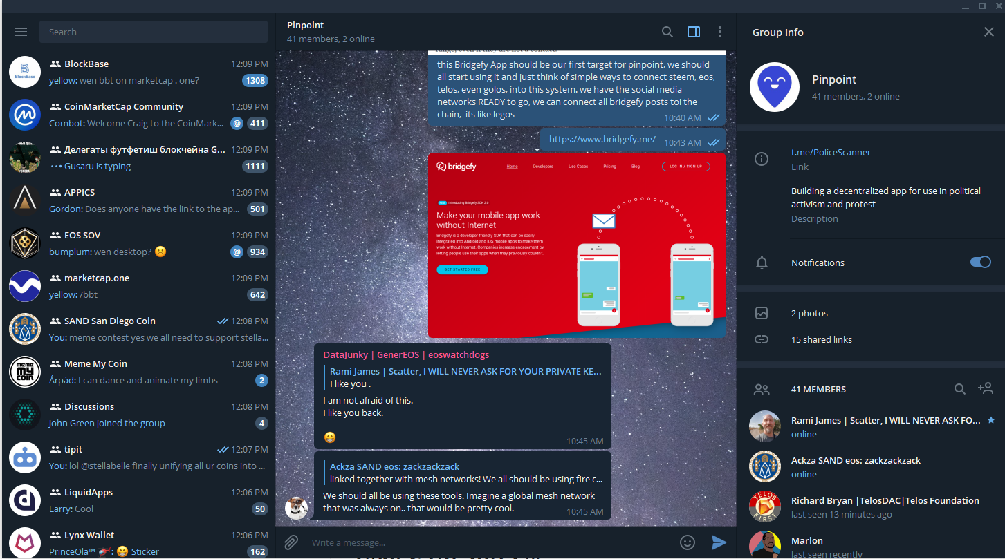Viewport: 1005px width, 559px height.
Task: Click the 1308 unread badge on BlockBase
Action: (255, 81)
